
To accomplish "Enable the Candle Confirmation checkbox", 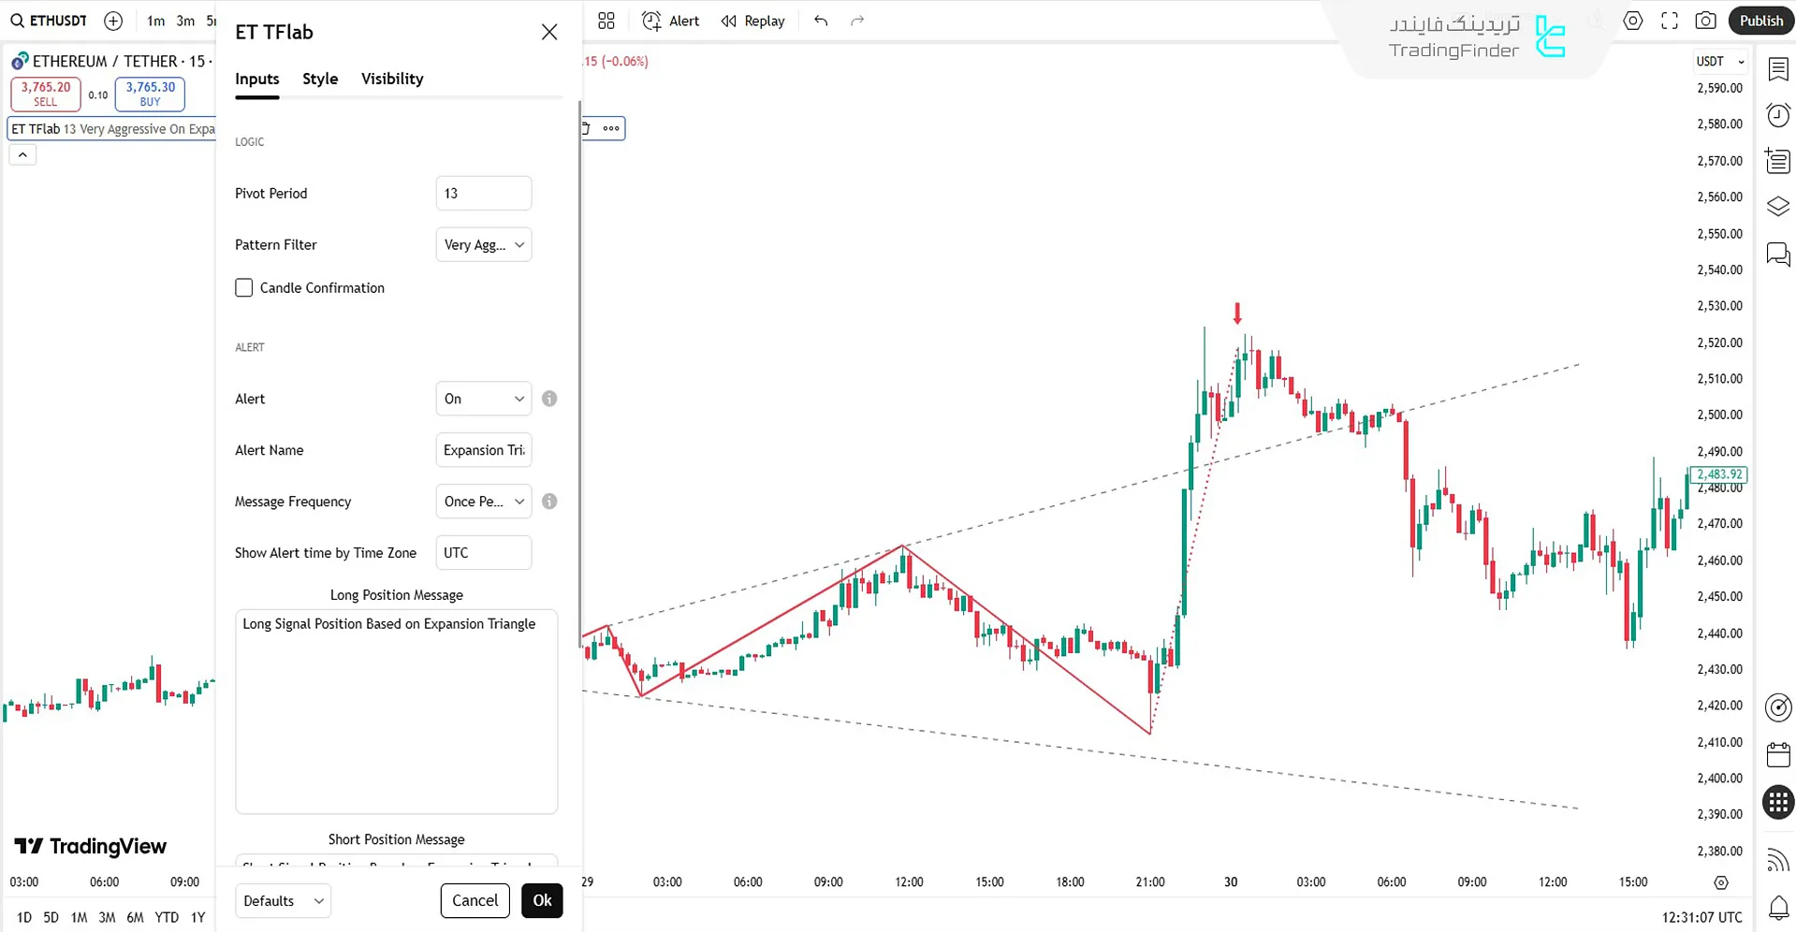I will [244, 288].
